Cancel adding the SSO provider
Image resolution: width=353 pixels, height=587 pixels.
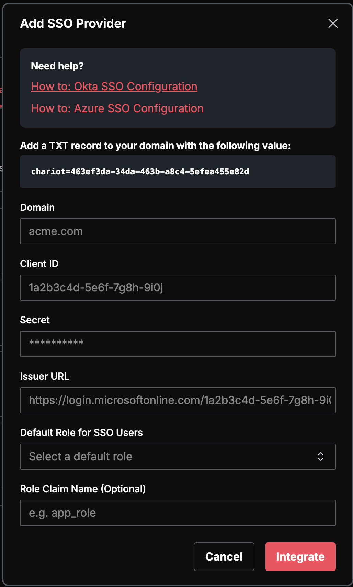224,557
